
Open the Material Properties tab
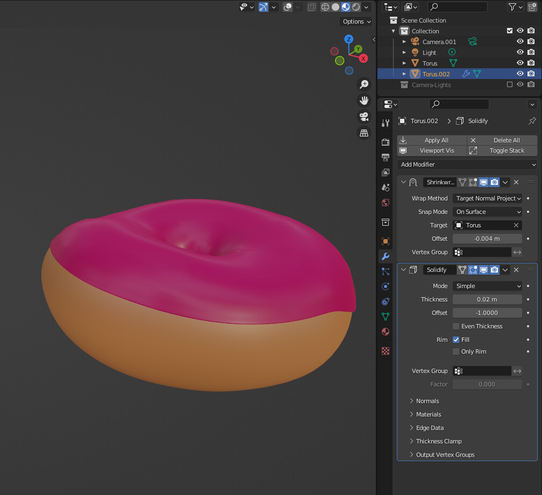click(x=385, y=332)
